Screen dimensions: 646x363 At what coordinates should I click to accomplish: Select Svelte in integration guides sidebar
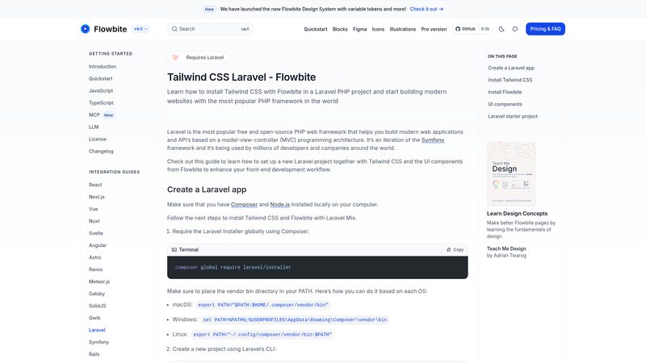[x=96, y=233]
